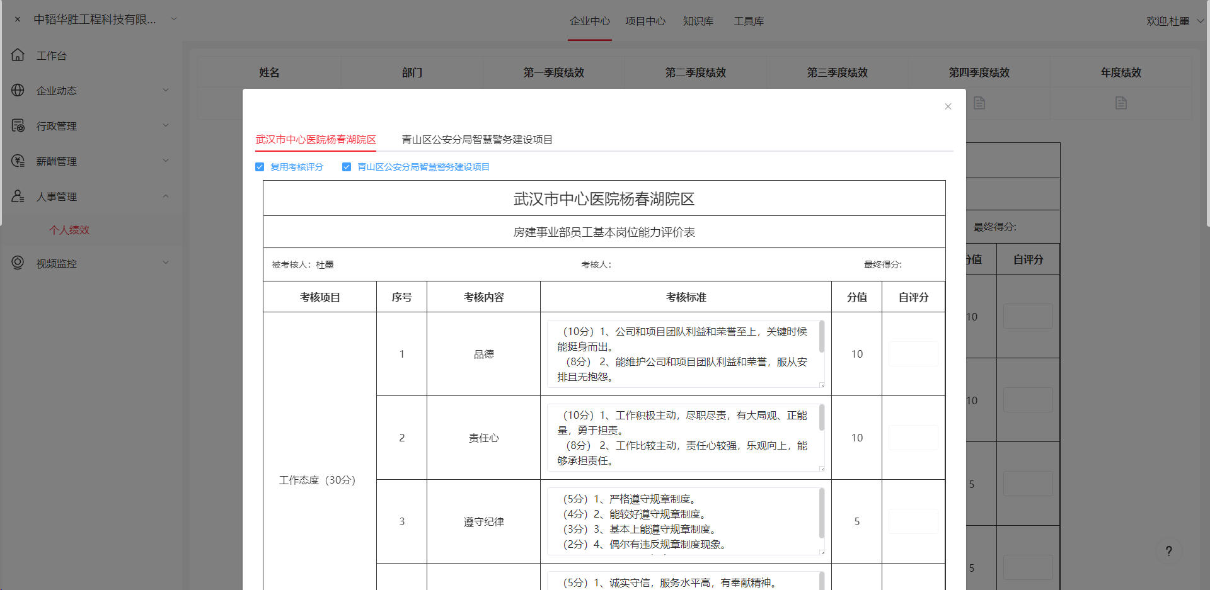The height and width of the screenshot is (590, 1210).
Task: Click the 被考核人：杜墨 label
Action: (x=302, y=264)
